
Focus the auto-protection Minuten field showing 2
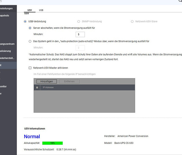point(80,48)
